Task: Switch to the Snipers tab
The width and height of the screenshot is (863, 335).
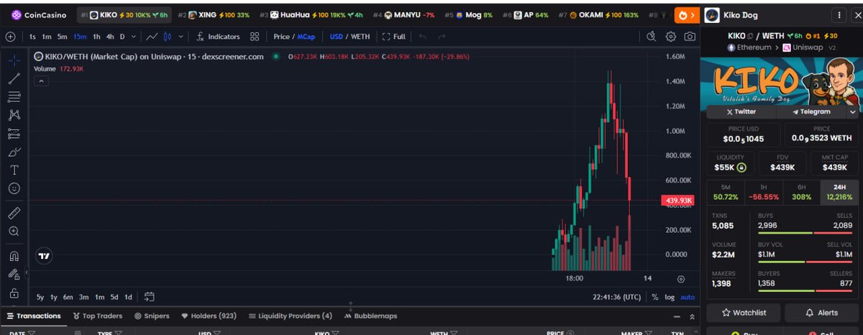Action: [x=152, y=316]
